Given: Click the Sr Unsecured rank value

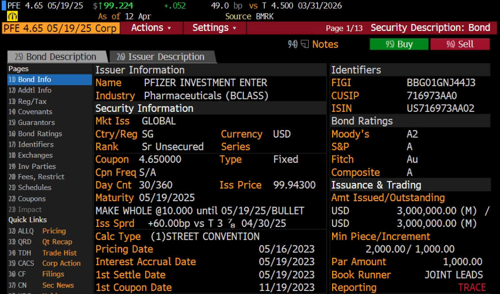Looking at the screenshot, I should (173, 147).
